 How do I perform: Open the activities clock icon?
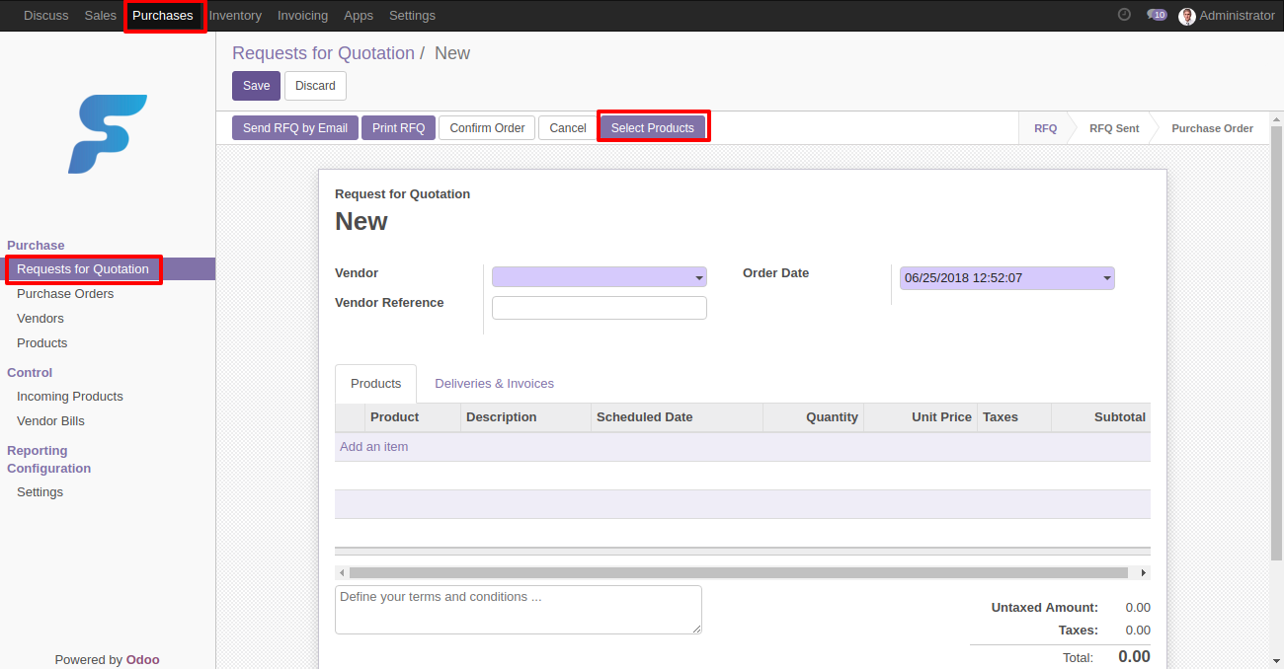(x=1124, y=15)
